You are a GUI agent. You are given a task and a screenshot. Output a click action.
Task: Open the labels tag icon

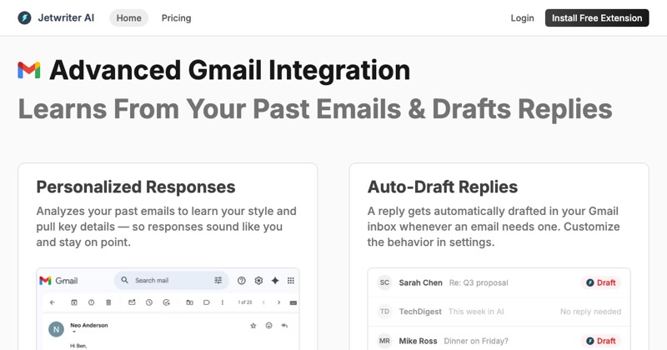pos(207,302)
